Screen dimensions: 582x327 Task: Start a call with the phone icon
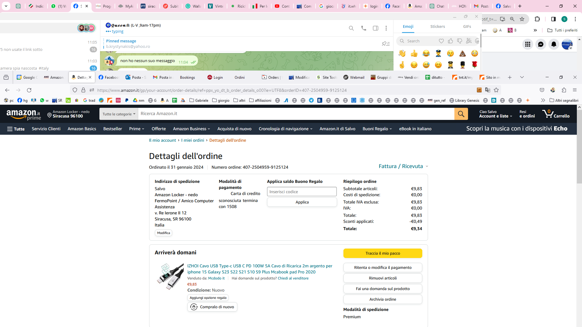(x=363, y=28)
